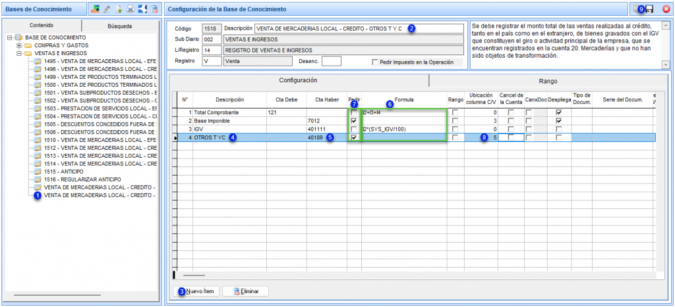Click the document icon of tree item 1505

pos(38,124)
